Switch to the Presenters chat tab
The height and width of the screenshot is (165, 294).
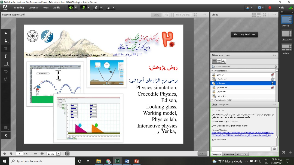point(229,154)
